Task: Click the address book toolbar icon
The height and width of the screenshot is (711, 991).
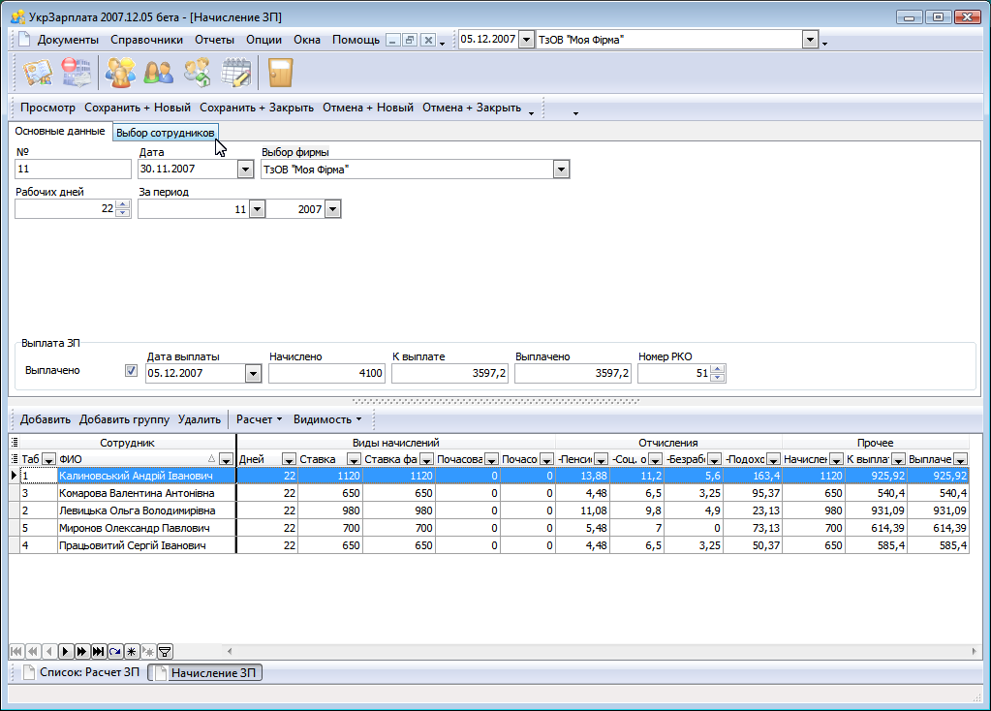Action: coord(38,73)
